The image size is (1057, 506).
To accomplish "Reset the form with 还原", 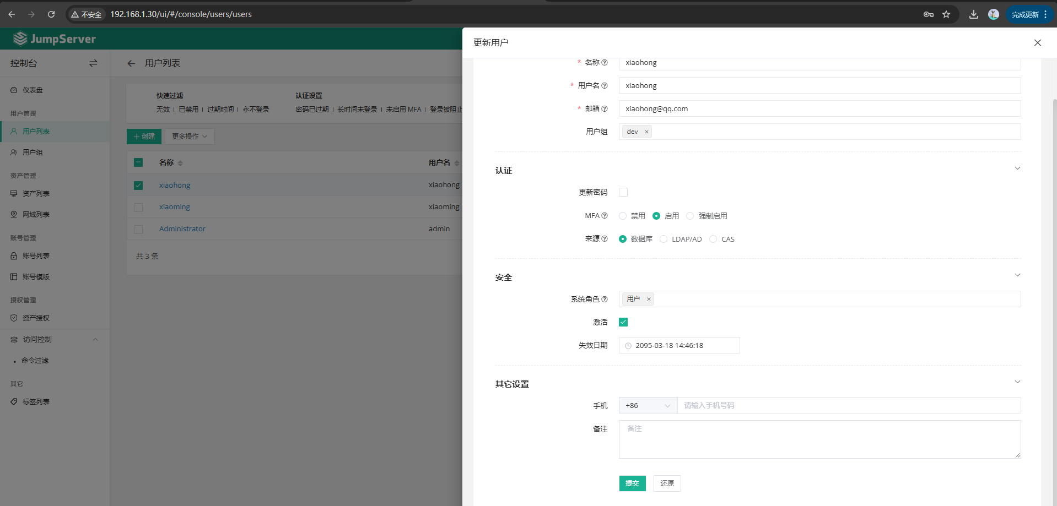I will [667, 483].
